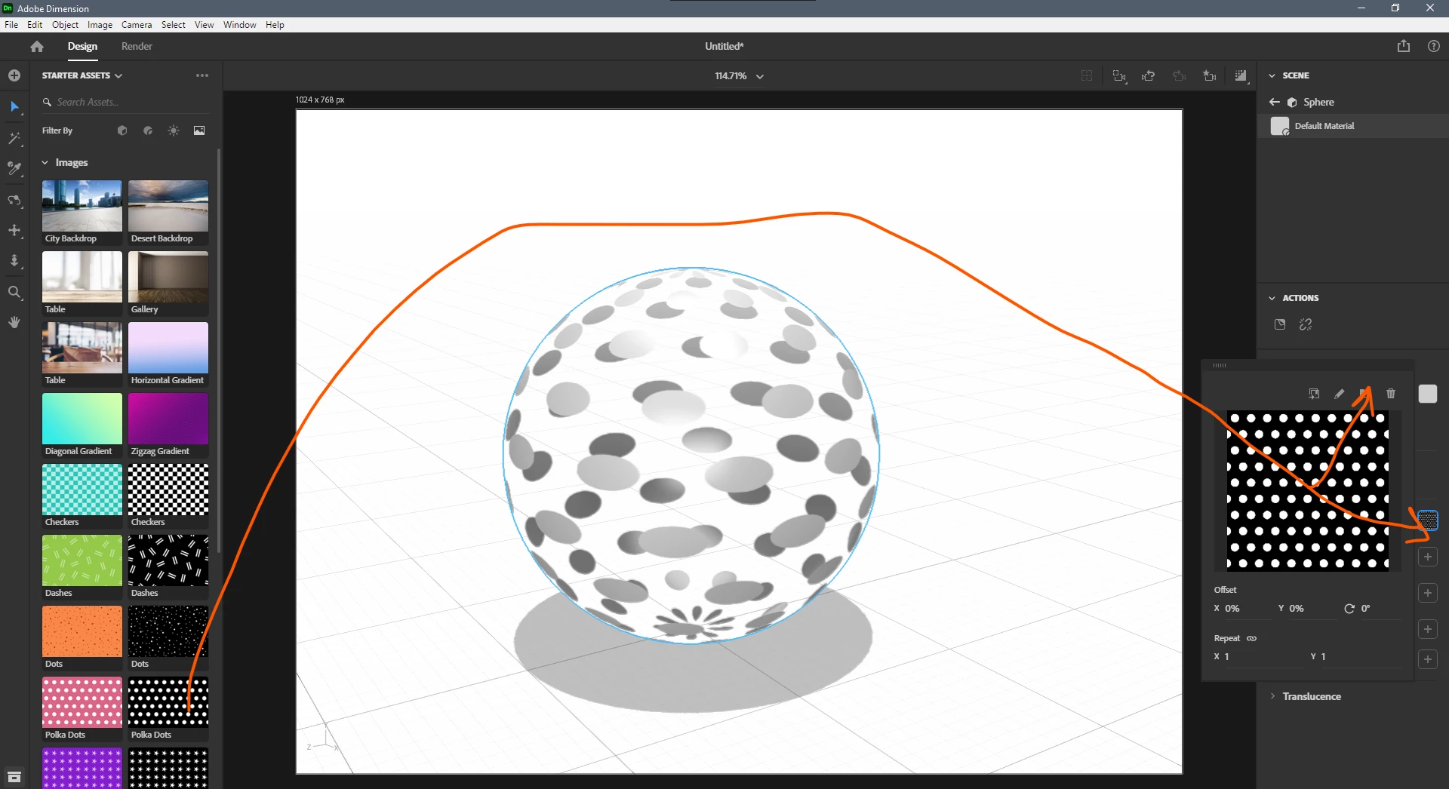
Task: Select the Dolly camera tool
Action: pyautogui.click(x=14, y=261)
